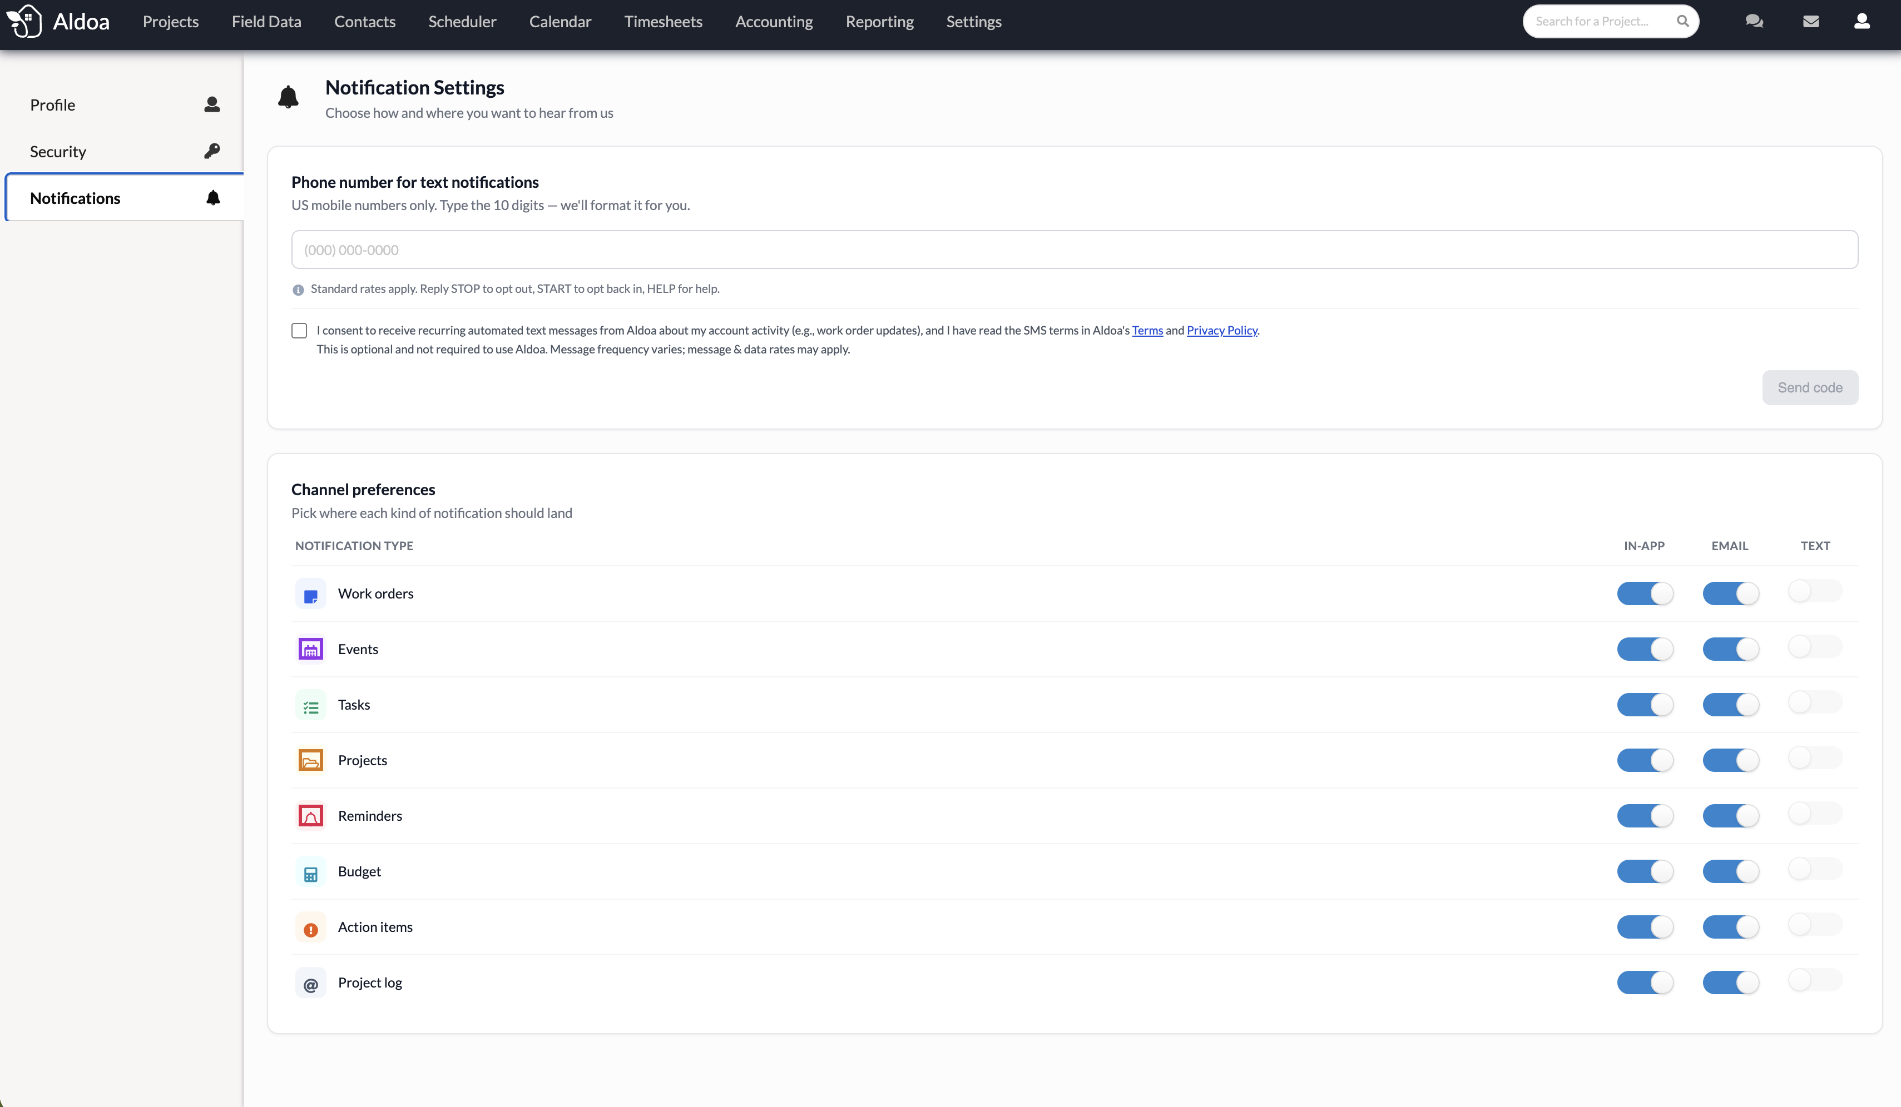The image size is (1901, 1107).
Task: Enable Text for Work orders
Action: point(1815,591)
